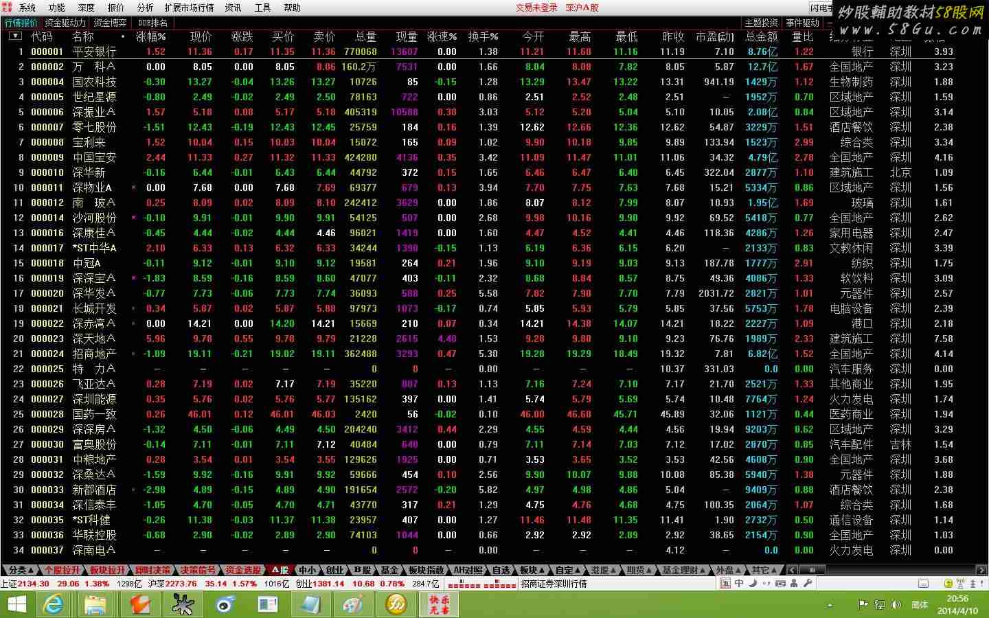Open the 主题投资 button

point(762,23)
